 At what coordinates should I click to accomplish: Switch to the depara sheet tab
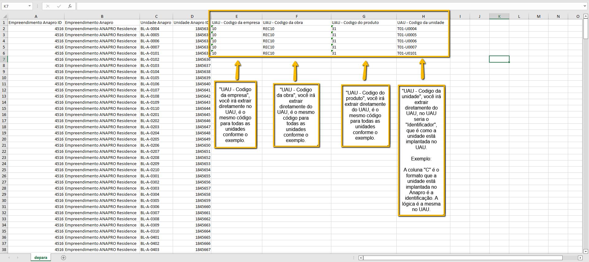point(41,258)
